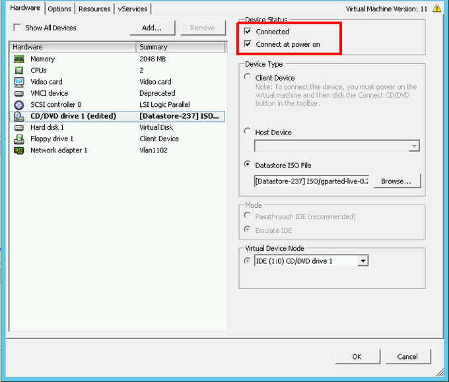This screenshot has height=382, width=449.
Task: Click the 2048 MB summary value
Action: (x=153, y=59)
